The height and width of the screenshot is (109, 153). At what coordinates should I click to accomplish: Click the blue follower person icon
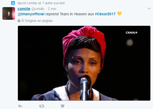tap(13, 3)
